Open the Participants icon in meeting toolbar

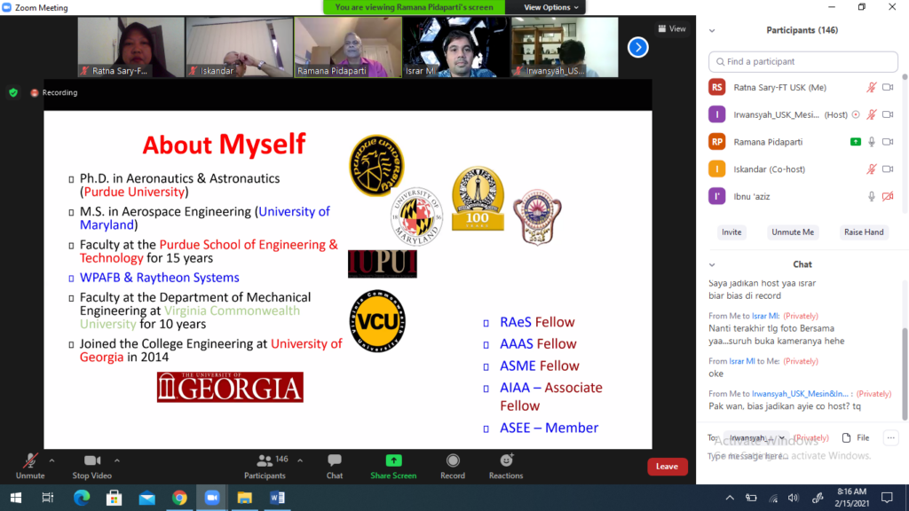tap(265, 461)
